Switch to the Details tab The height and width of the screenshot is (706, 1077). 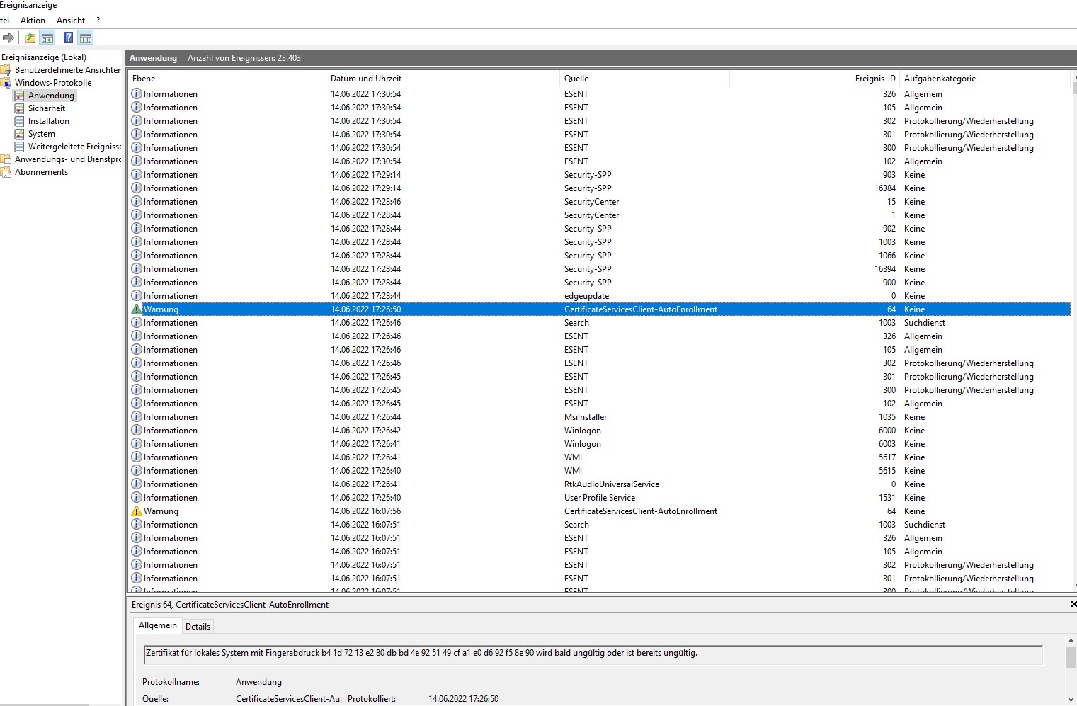coord(198,627)
